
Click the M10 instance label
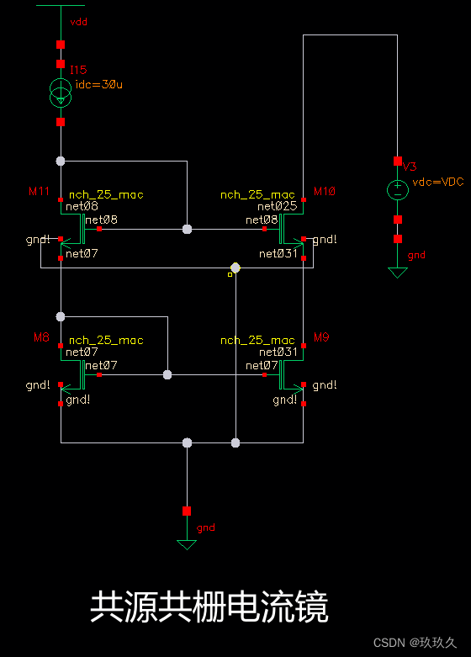325,192
